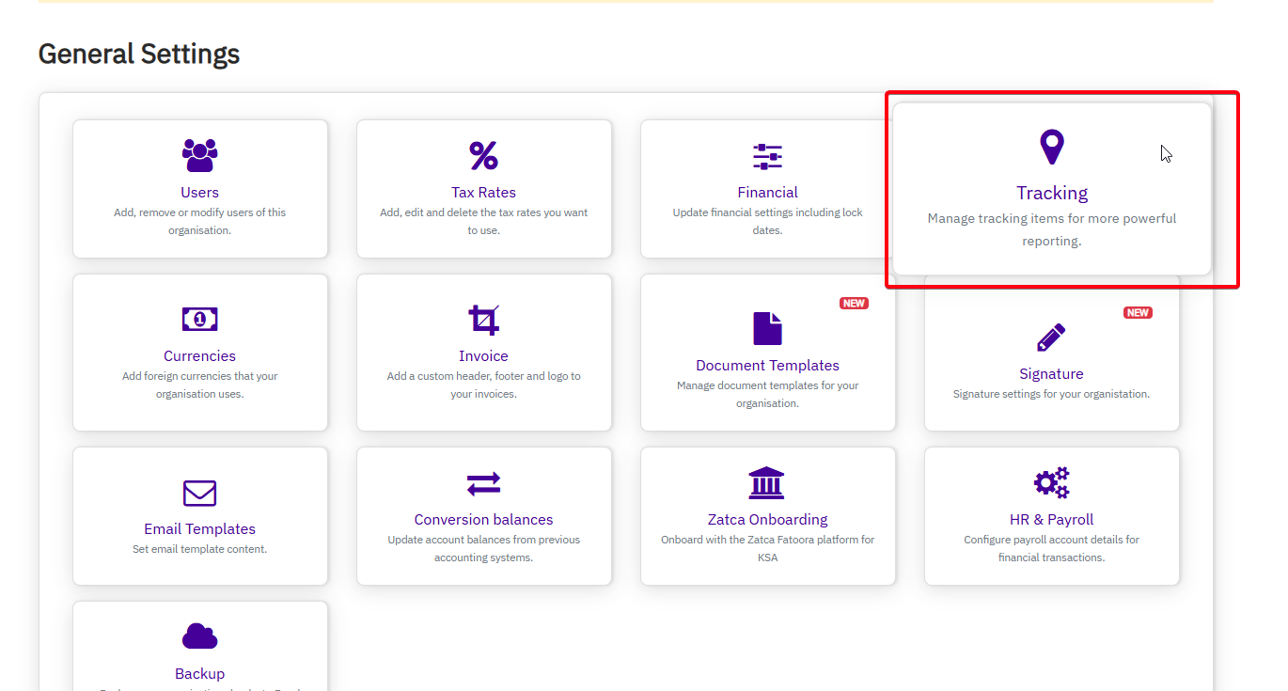Click the Backup cloud icon
This screenshot has height=691, width=1288.
[x=199, y=637]
